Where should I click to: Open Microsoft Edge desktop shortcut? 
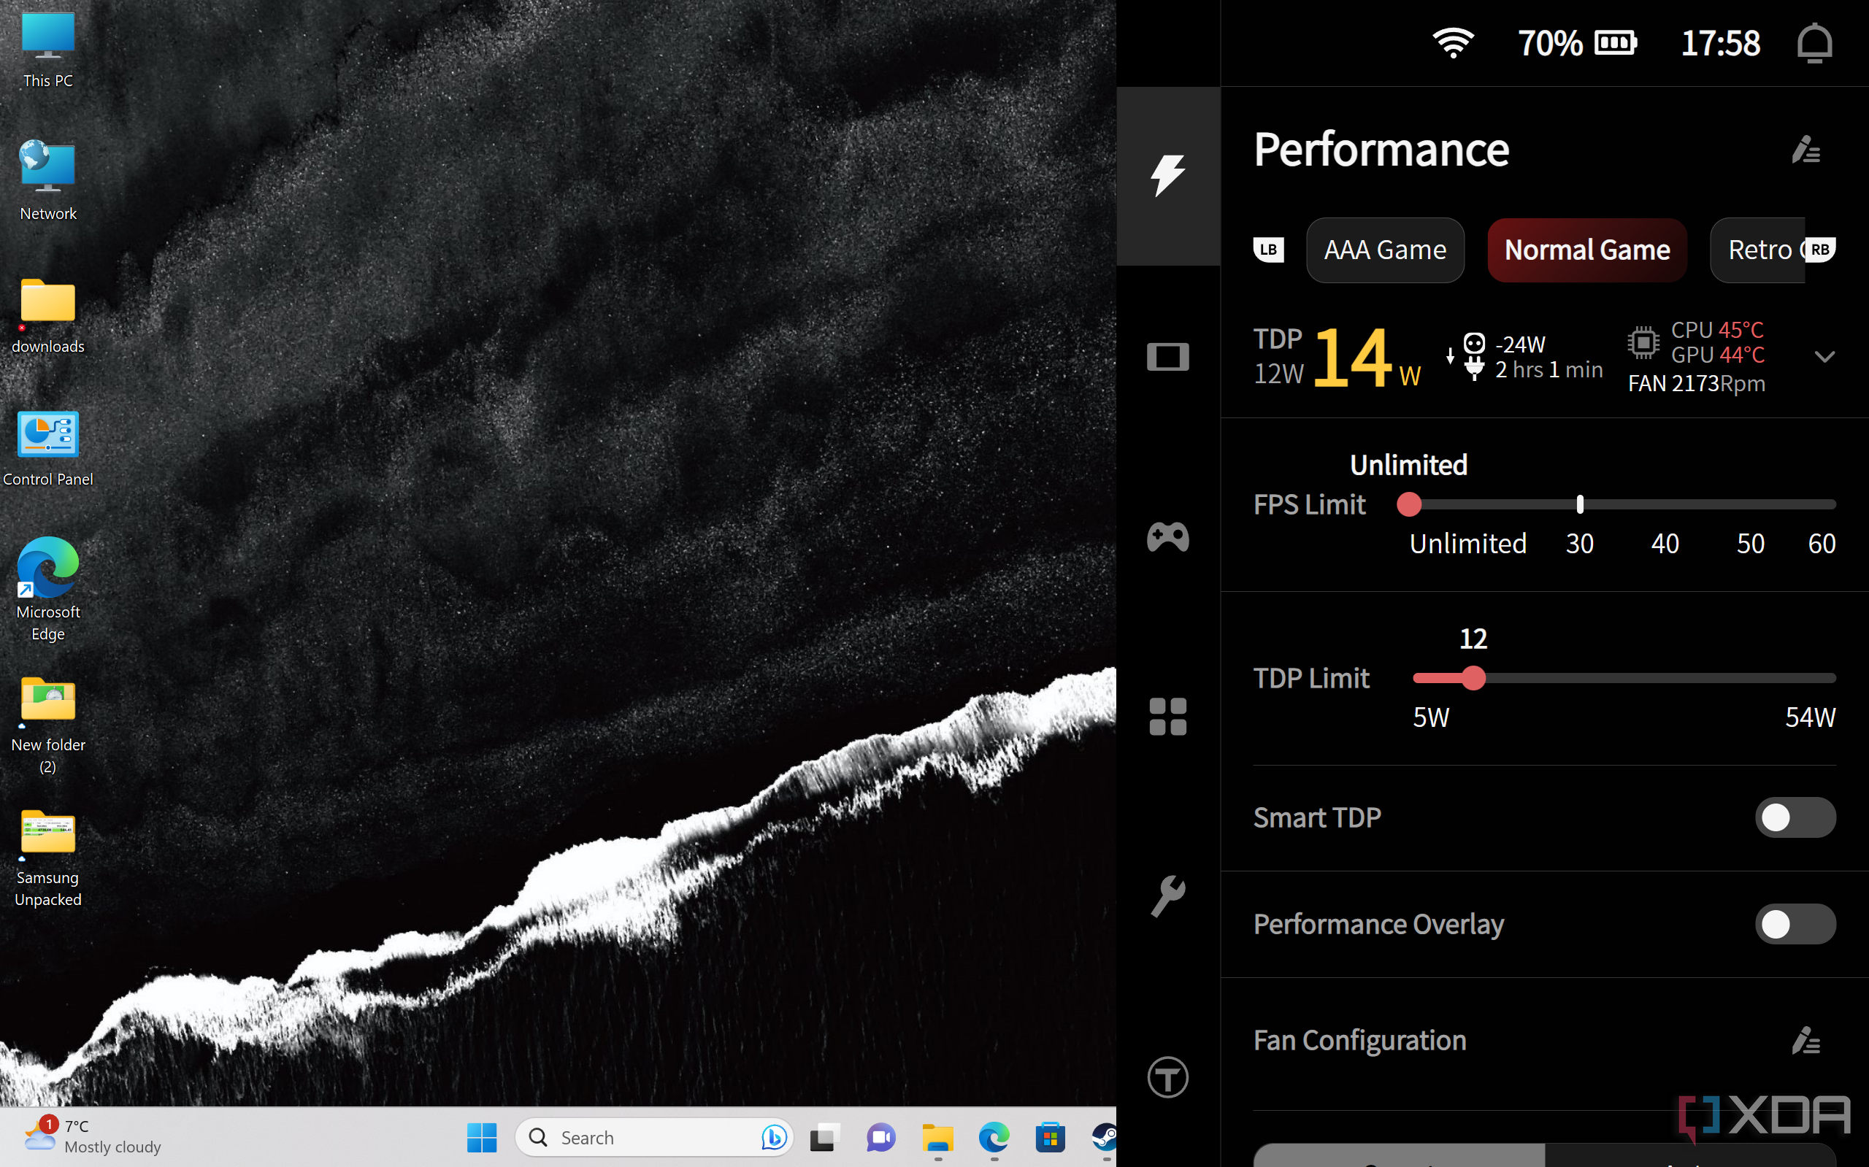tap(48, 590)
